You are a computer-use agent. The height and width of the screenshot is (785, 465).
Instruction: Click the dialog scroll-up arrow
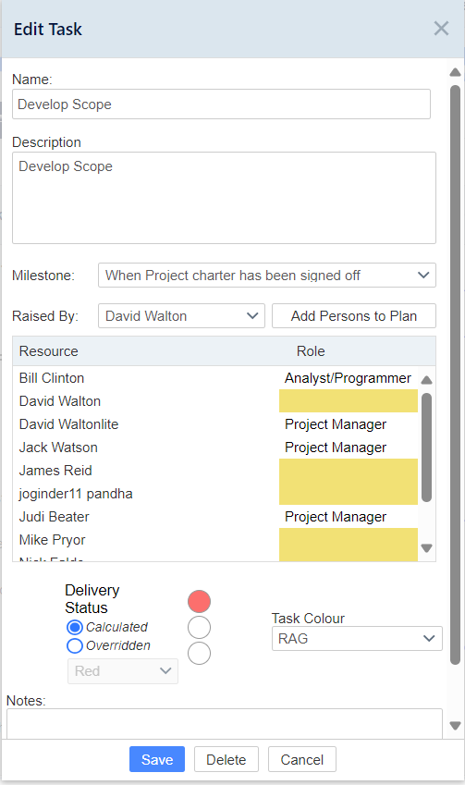coord(455,73)
